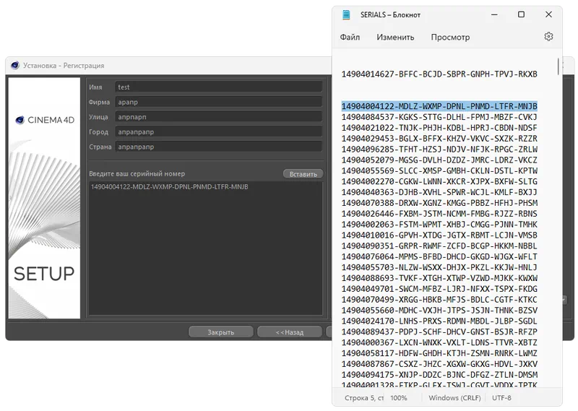Click serial line 14904002270-CGKW-LWNN
The image size is (578, 411).
(439, 181)
